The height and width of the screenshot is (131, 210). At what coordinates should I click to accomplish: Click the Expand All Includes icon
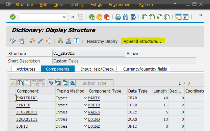tap(51, 83)
